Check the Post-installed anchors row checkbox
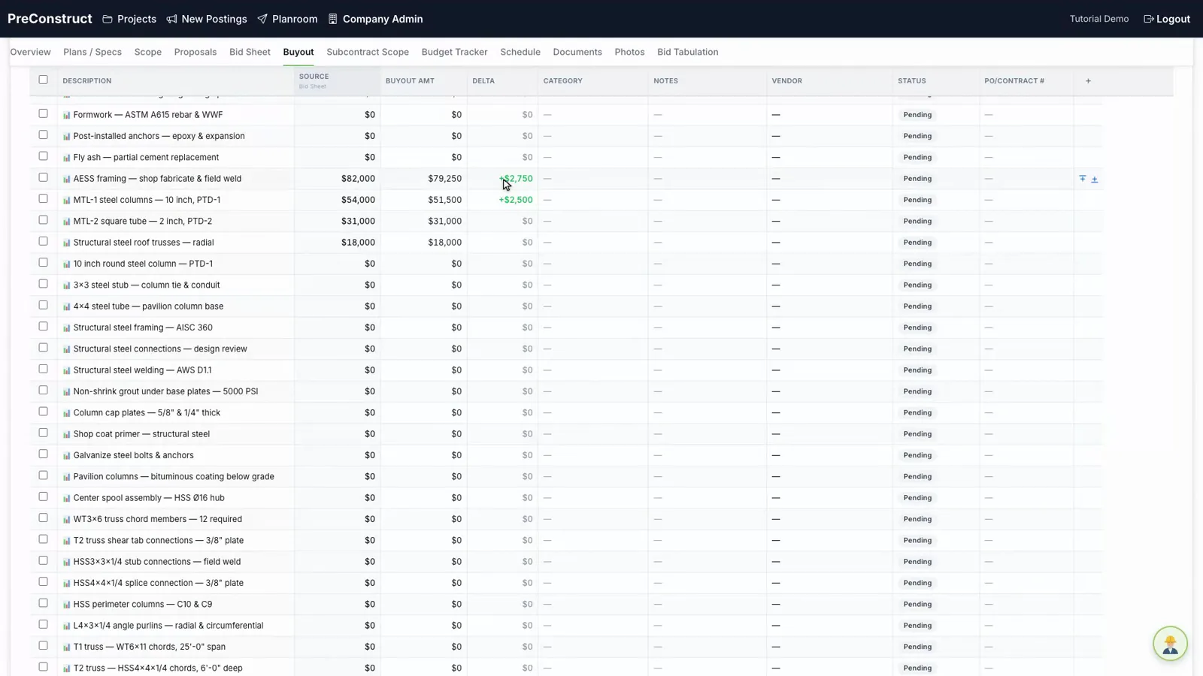 pos(43,135)
